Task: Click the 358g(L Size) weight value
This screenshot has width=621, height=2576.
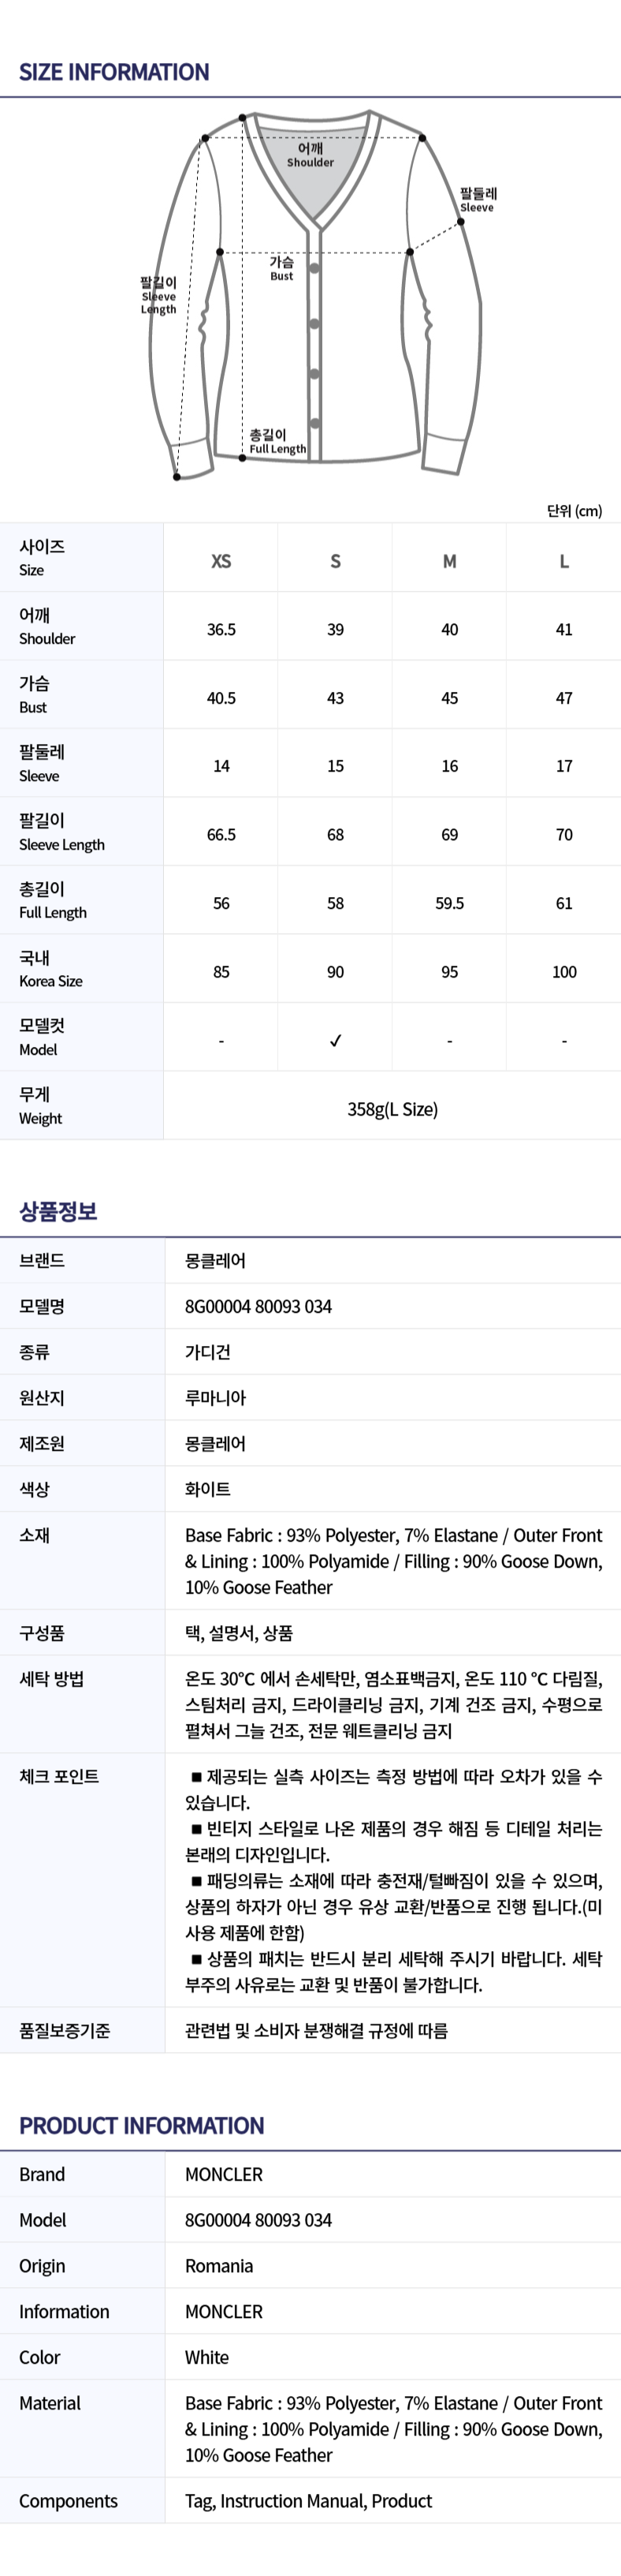Action: [392, 1109]
